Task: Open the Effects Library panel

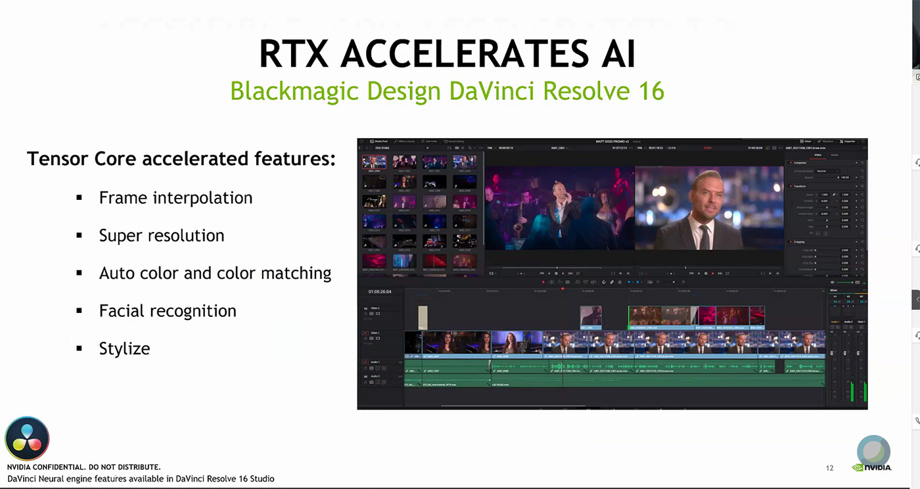Action: click(404, 141)
